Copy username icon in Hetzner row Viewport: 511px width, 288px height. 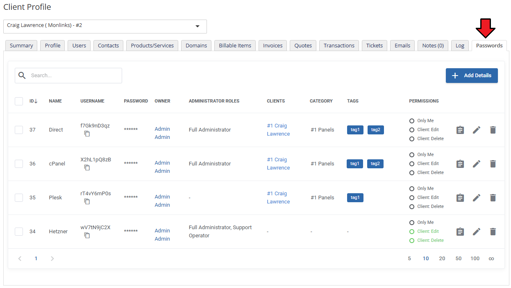(87, 235)
